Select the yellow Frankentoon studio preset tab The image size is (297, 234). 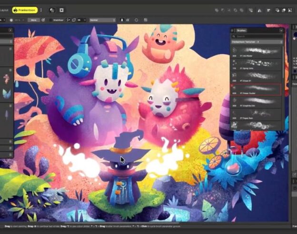coord(25,10)
